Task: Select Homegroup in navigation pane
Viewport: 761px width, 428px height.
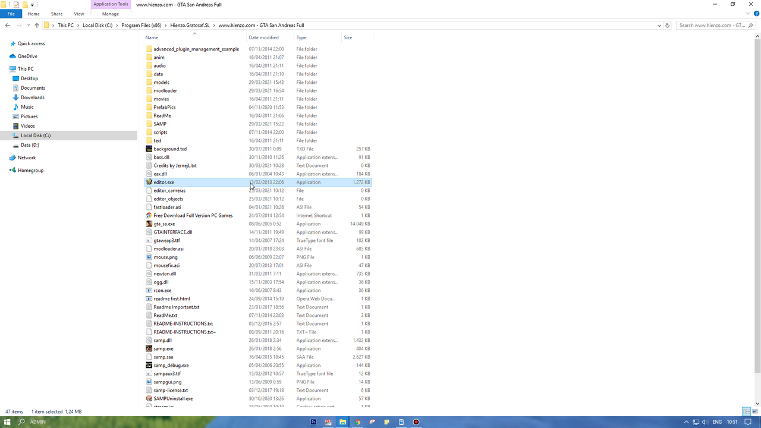Action: click(30, 171)
